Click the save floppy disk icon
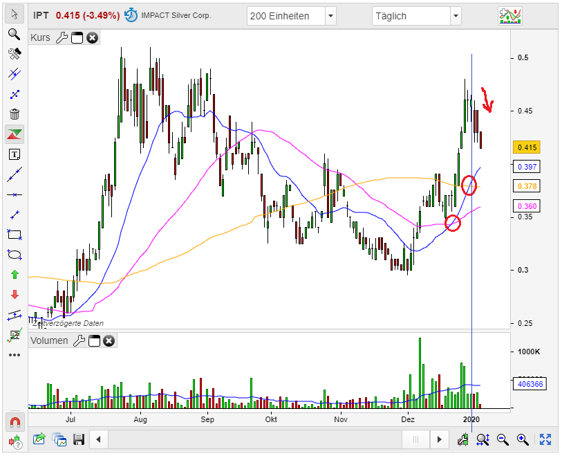 [79, 439]
